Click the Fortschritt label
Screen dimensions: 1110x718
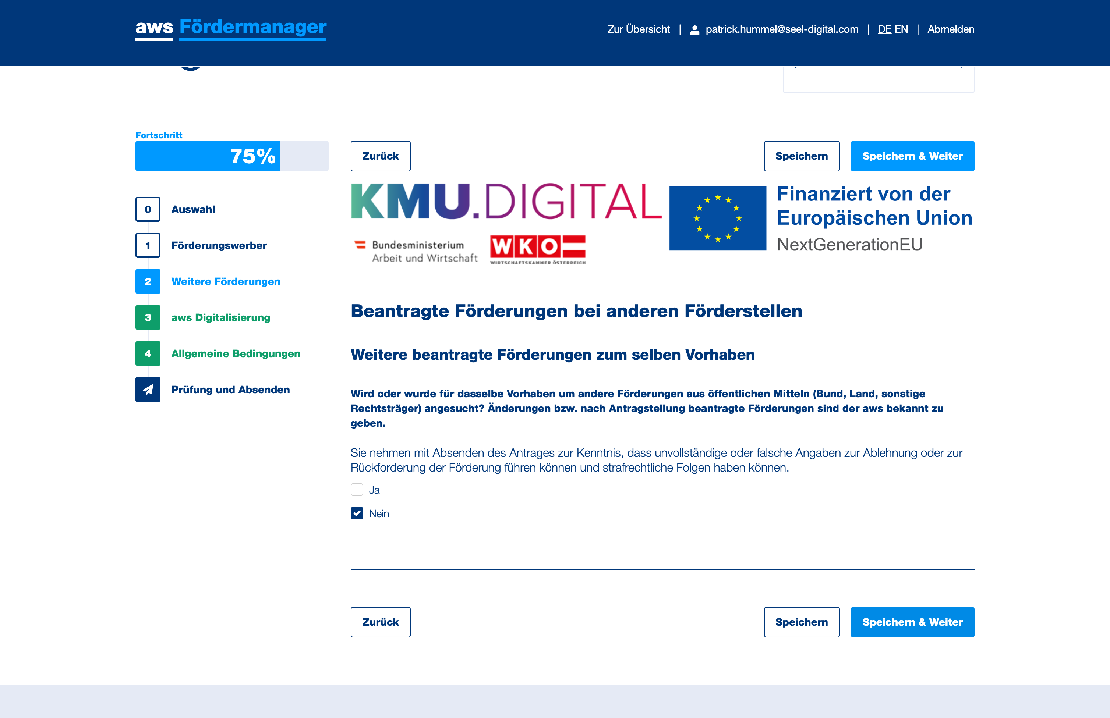159,135
